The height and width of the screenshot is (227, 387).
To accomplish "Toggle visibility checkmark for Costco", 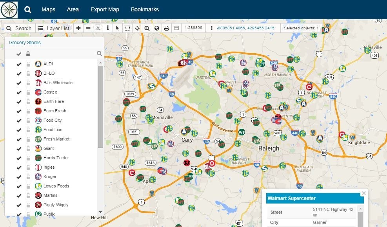I will point(19,92).
